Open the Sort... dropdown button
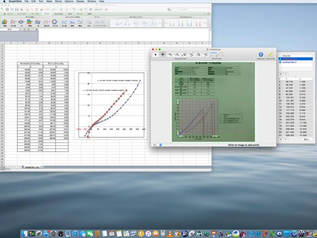317x238 pixels. tap(307, 139)
